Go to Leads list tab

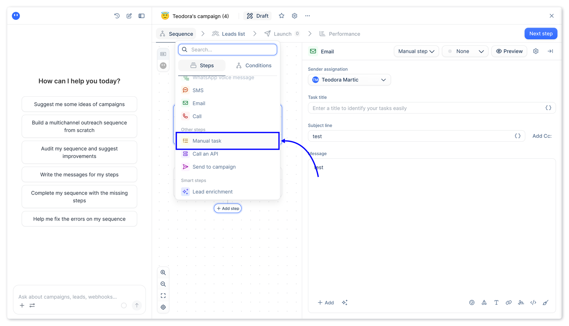(228, 34)
